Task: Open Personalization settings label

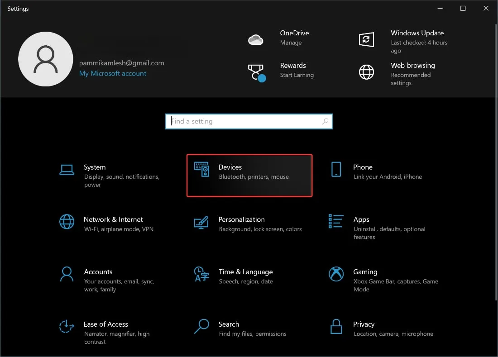Action: (x=242, y=219)
